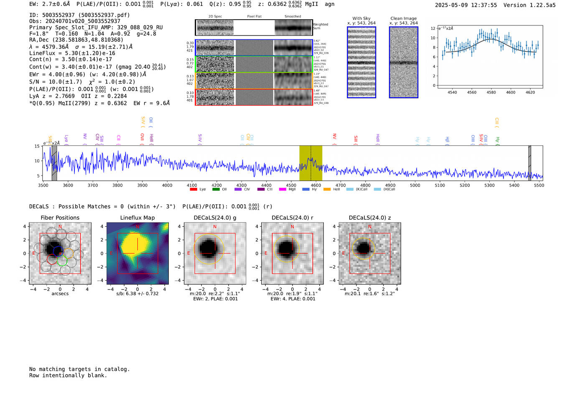Select the CIII legend color swatch
This screenshot has height=398, width=585.
point(261,189)
